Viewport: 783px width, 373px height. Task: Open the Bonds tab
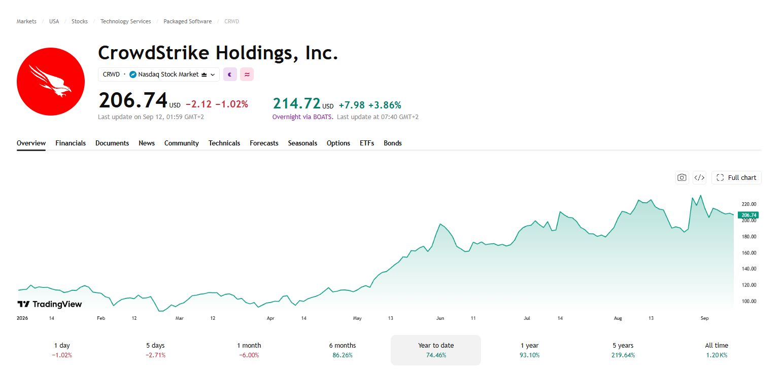pyautogui.click(x=393, y=143)
